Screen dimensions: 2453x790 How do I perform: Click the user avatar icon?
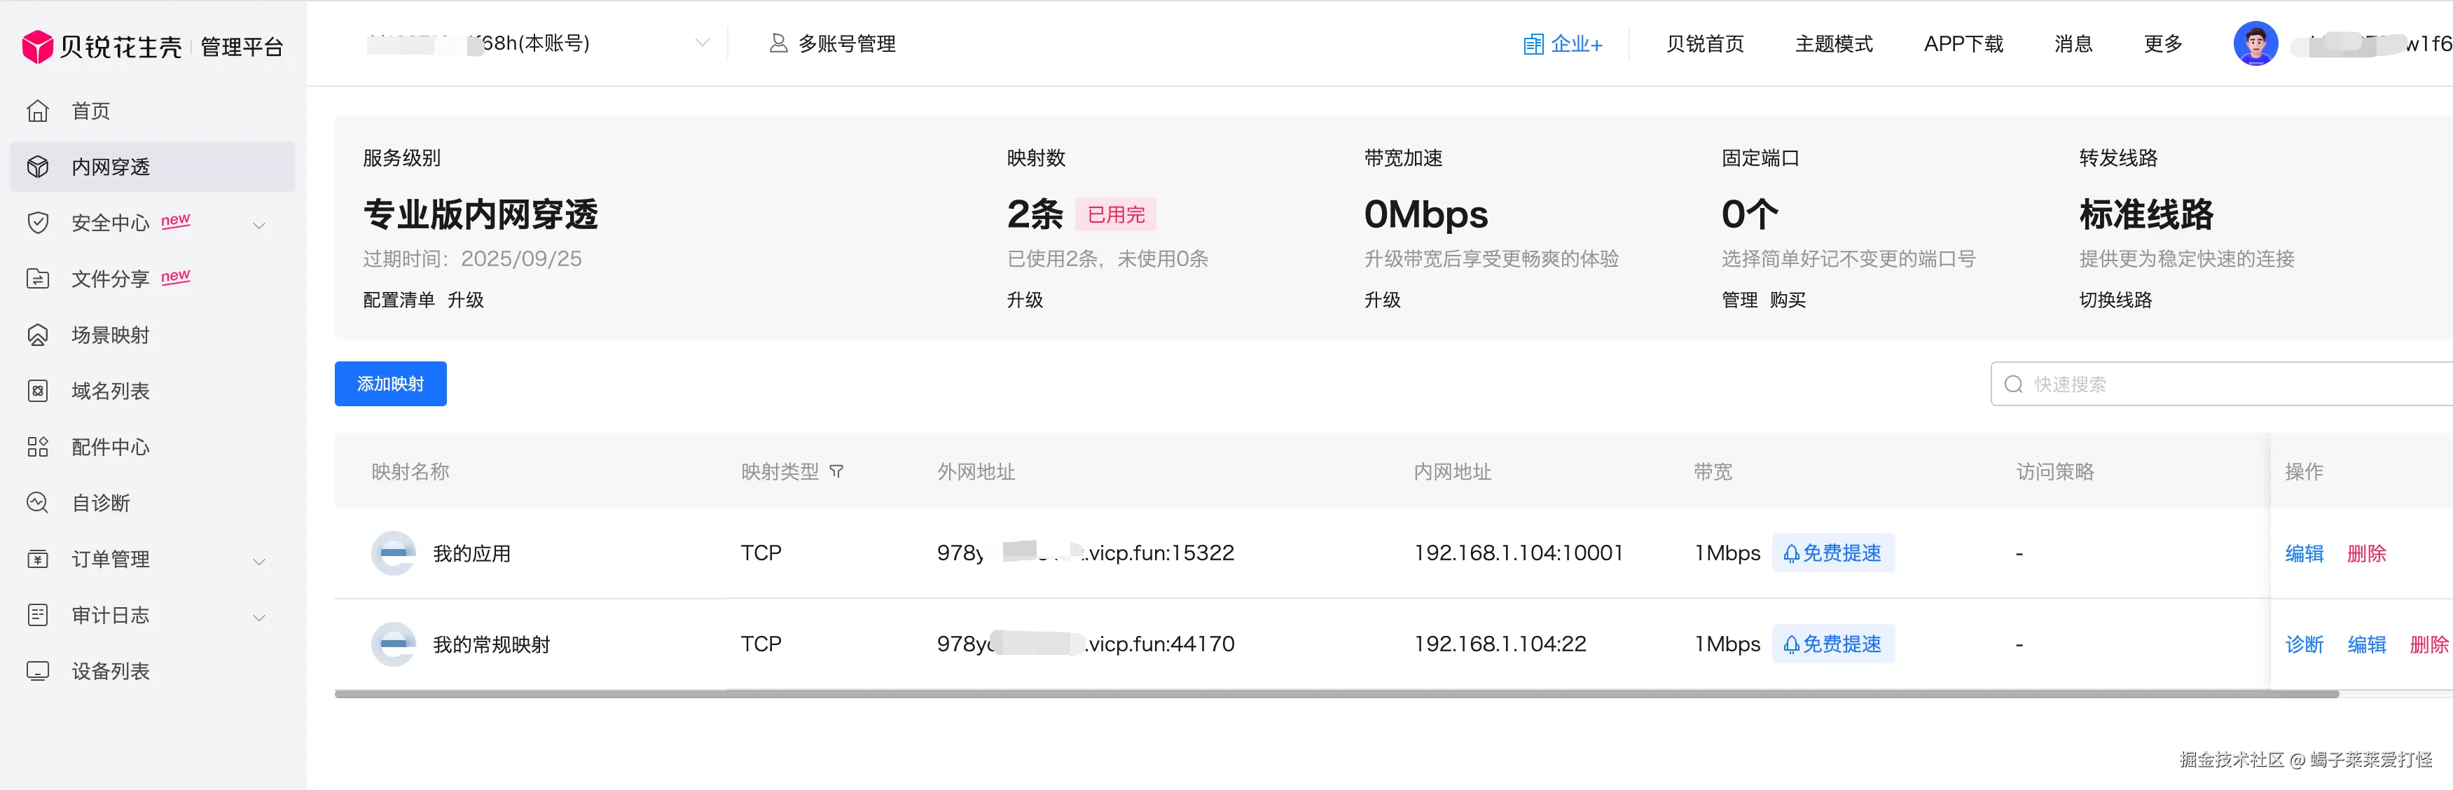click(x=2255, y=44)
